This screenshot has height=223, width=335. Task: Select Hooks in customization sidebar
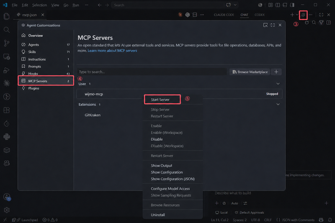click(46, 74)
